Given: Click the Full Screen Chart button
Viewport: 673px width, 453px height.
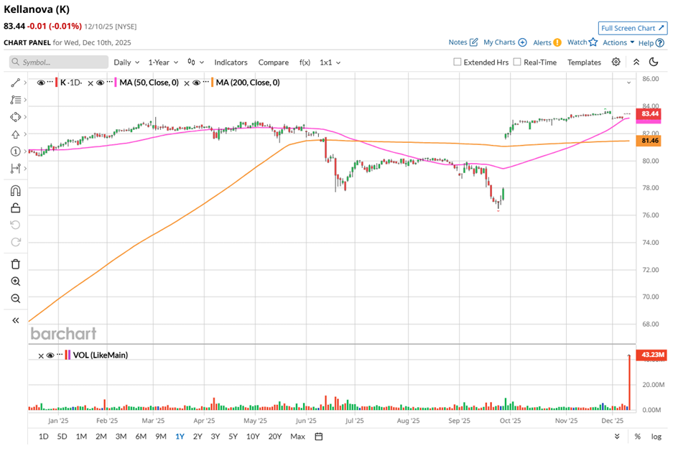Looking at the screenshot, I should pyautogui.click(x=632, y=28).
